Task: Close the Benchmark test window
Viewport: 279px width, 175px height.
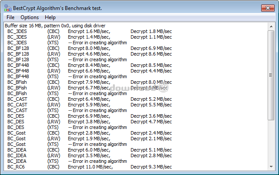Action: (x=268, y=8)
